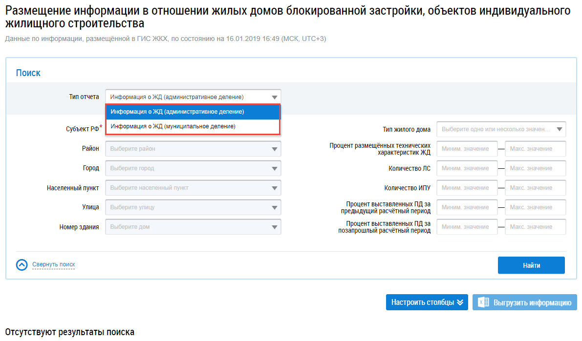Click the Excel icon on export button
This screenshot has width=582, height=341.
pos(483,302)
